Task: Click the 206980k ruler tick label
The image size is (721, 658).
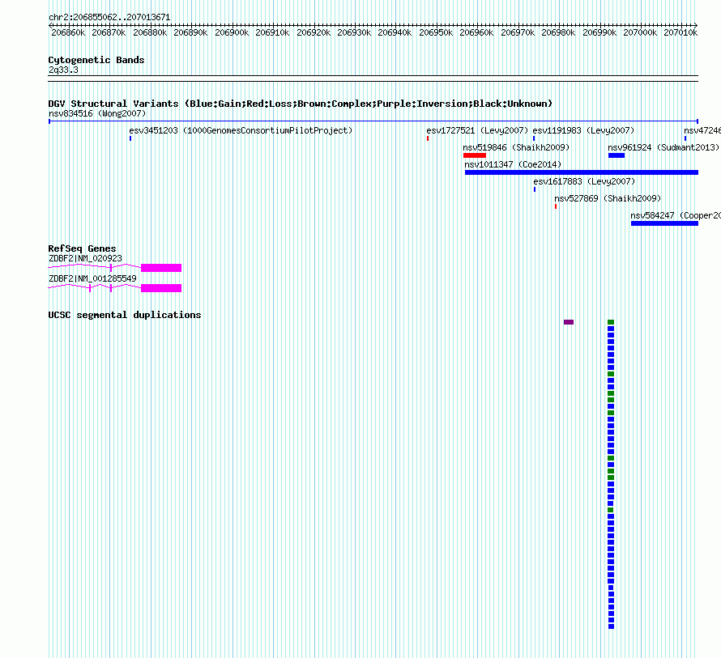Action: [558, 32]
